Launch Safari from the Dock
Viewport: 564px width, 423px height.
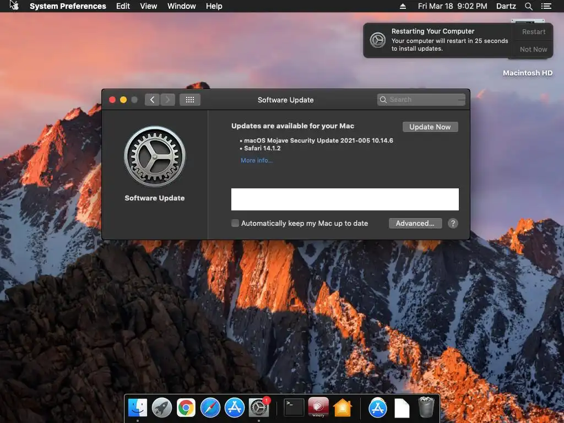pos(210,408)
